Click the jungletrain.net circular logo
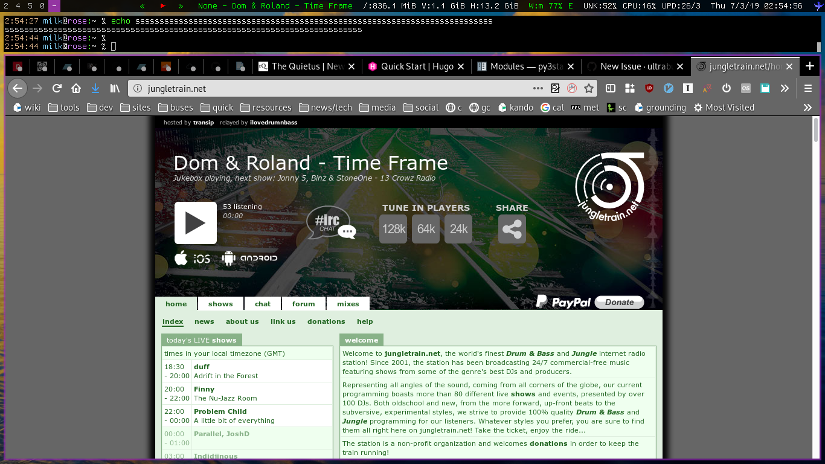825x464 pixels. (x=609, y=188)
